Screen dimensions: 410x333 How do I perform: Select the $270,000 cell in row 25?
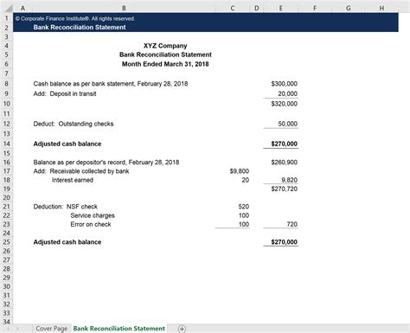[x=284, y=242]
